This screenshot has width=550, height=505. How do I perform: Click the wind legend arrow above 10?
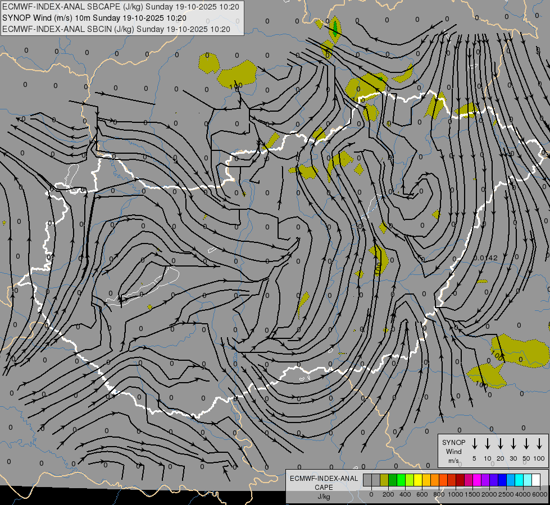point(487,443)
